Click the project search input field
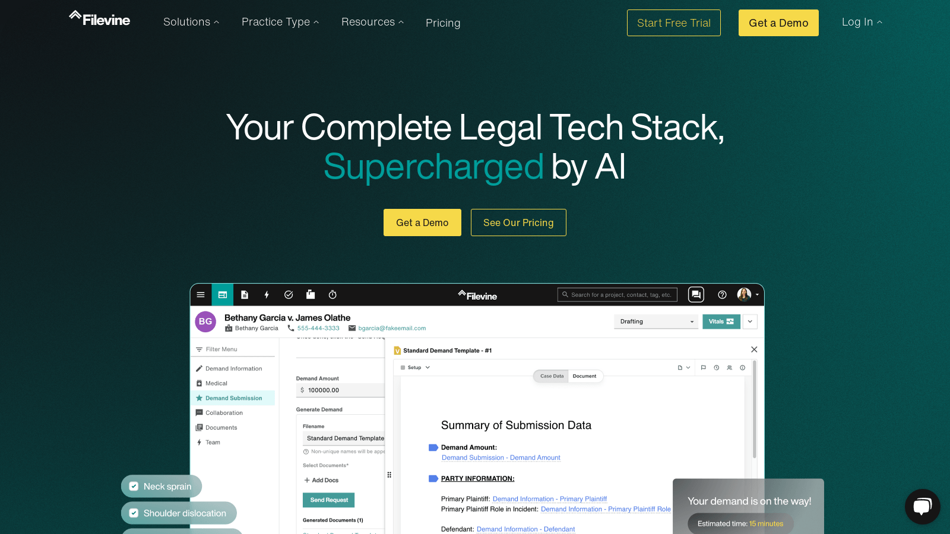This screenshot has width=950, height=534. 617,295
